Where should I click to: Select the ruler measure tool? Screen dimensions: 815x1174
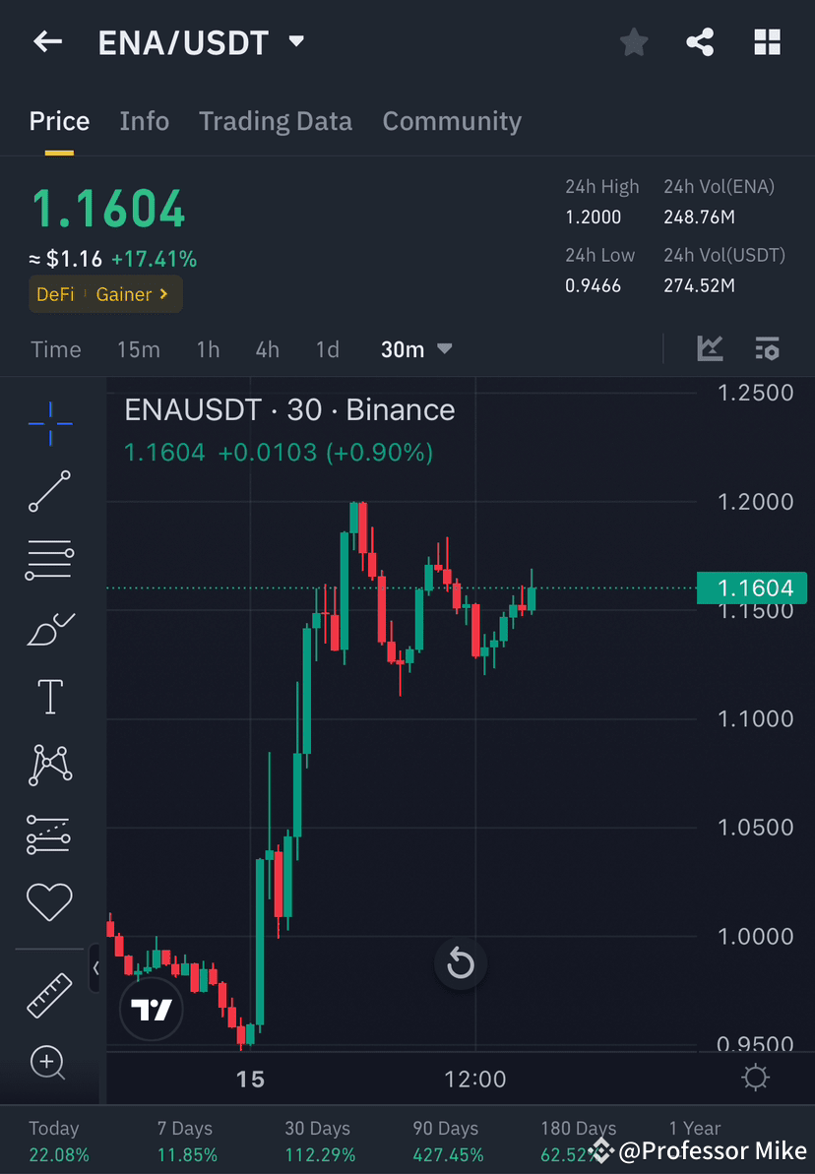click(49, 995)
